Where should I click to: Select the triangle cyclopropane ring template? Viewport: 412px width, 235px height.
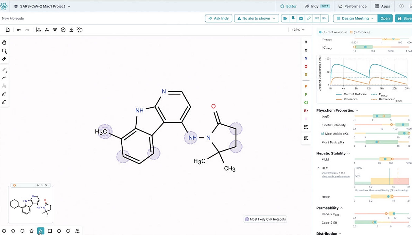41,231
